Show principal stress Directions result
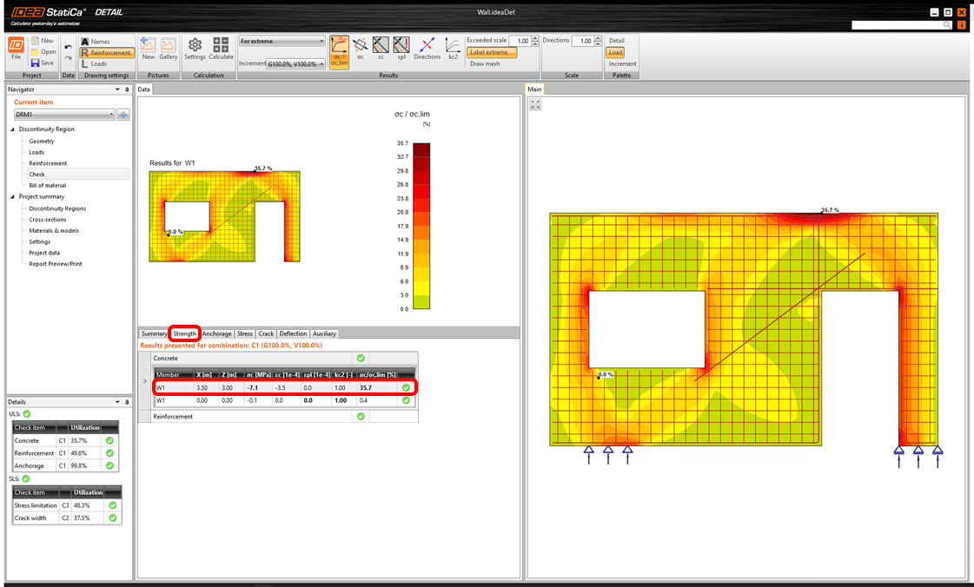 point(427,48)
